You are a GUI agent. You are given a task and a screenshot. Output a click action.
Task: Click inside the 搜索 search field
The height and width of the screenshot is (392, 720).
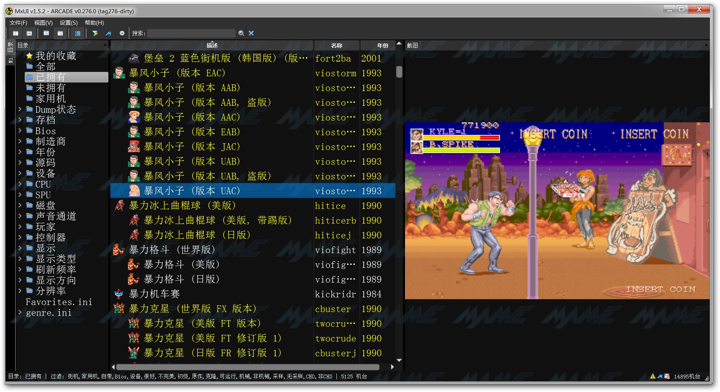pyautogui.click(x=191, y=33)
